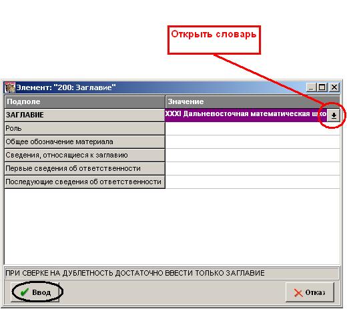The image size is (347, 309).
Task: Click the Подполе column header
Action: coord(85,102)
